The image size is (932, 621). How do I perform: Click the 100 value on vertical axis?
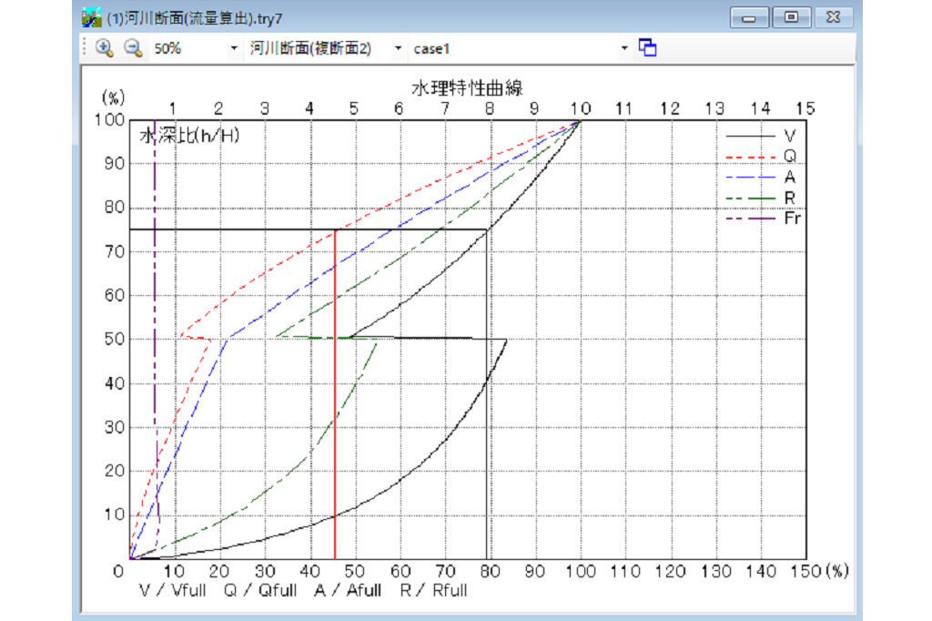click(x=109, y=121)
